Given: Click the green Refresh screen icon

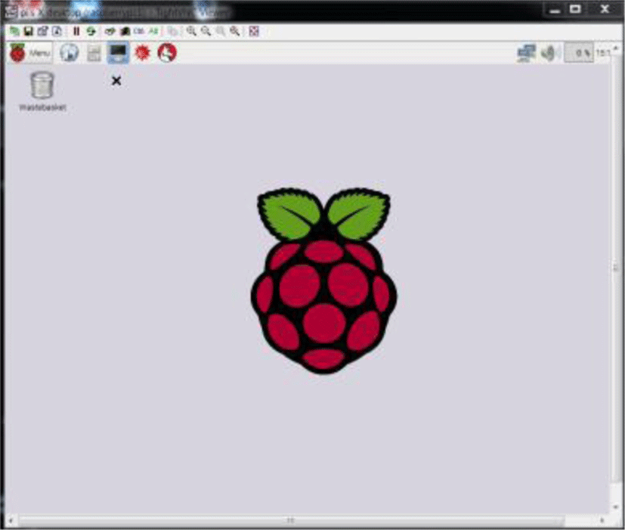Looking at the screenshot, I should (x=91, y=31).
